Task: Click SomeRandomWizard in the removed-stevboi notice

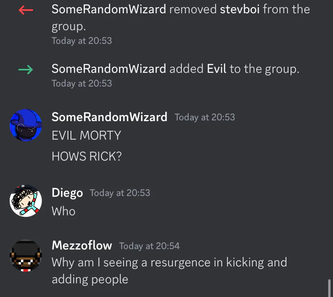Action: click(109, 9)
